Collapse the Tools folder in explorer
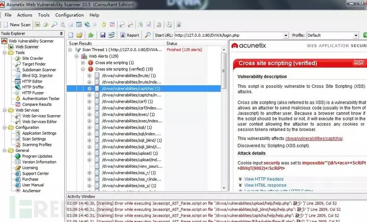The image size is (367, 222). pyautogui.click(x=4, y=53)
